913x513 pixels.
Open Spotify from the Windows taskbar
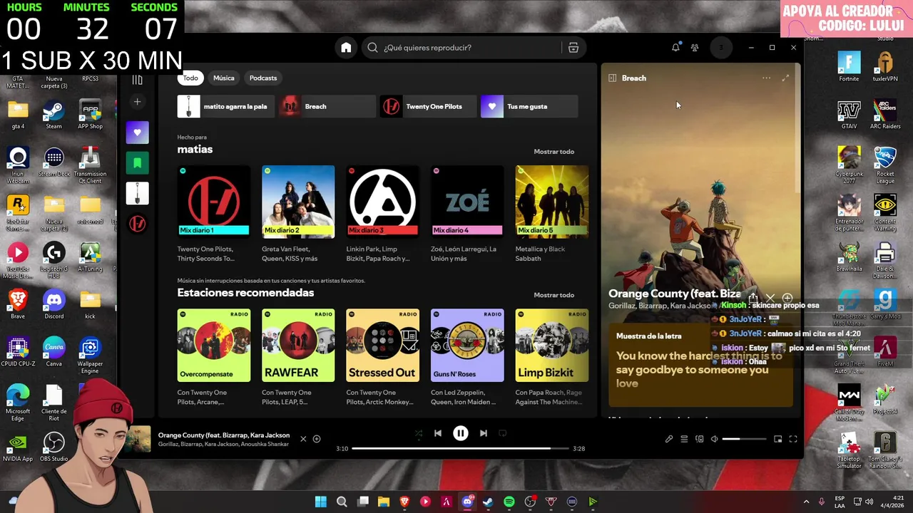509,502
